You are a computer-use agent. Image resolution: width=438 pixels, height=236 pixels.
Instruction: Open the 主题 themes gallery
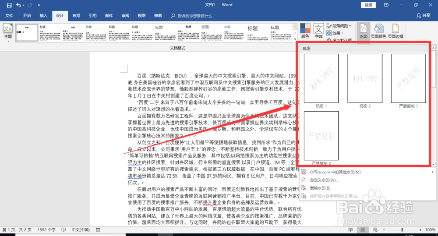[x=8, y=32]
